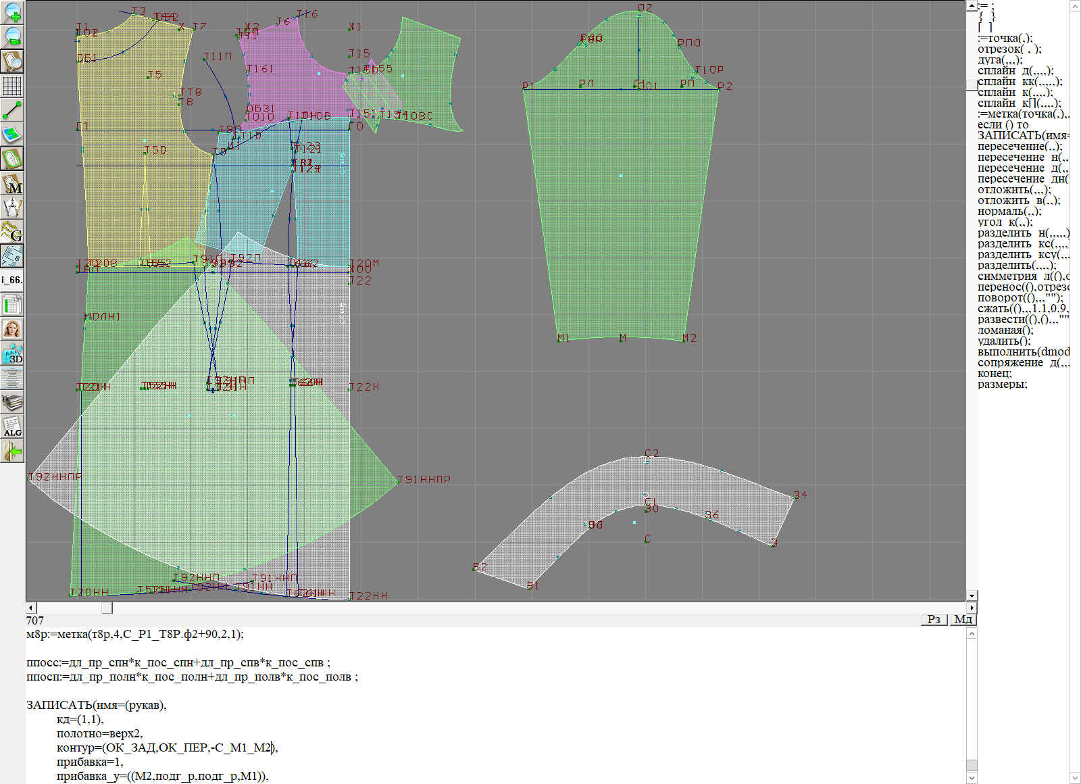
Task: Click the canvas horizontal scrollbar thumb
Action: [107, 608]
